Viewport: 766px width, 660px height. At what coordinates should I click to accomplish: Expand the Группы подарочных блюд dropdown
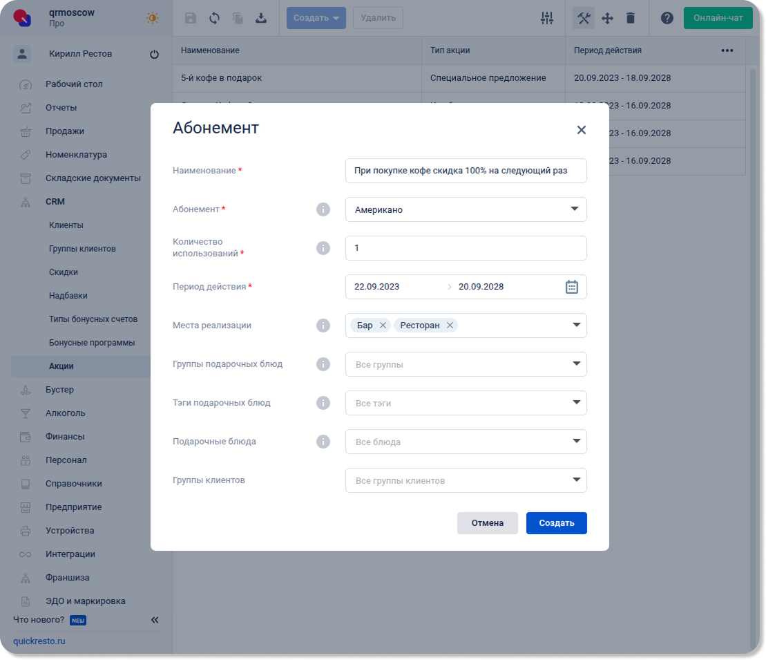466,364
